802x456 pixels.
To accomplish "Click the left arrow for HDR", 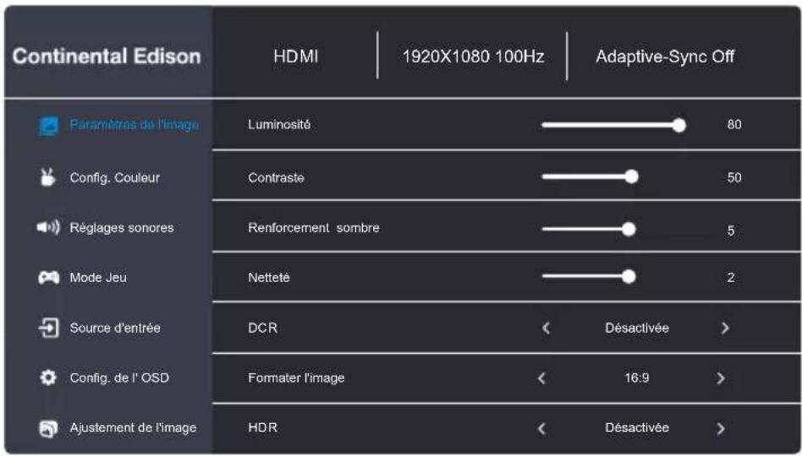I will coord(541,428).
